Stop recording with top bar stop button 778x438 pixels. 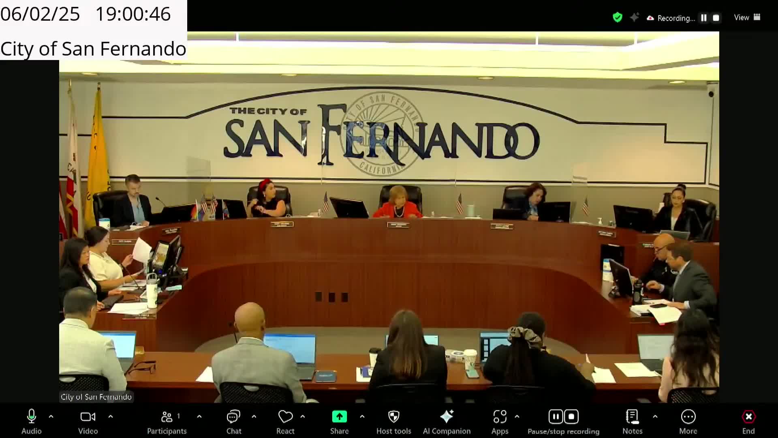point(716,18)
